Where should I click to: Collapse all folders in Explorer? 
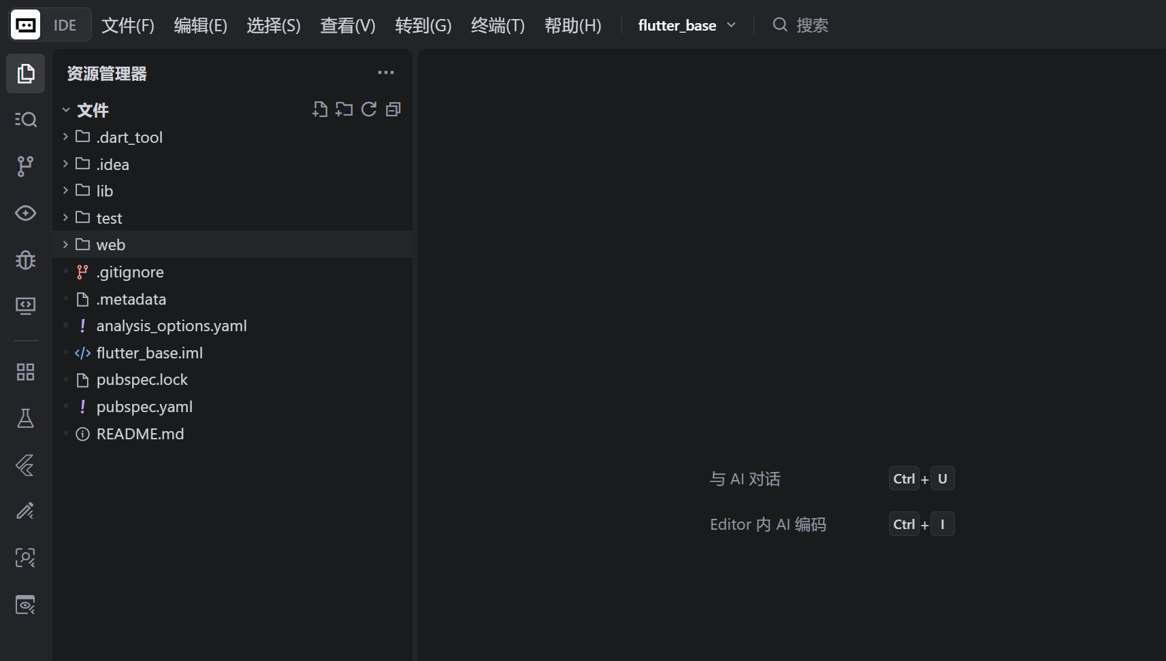pyautogui.click(x=393, y=109)
